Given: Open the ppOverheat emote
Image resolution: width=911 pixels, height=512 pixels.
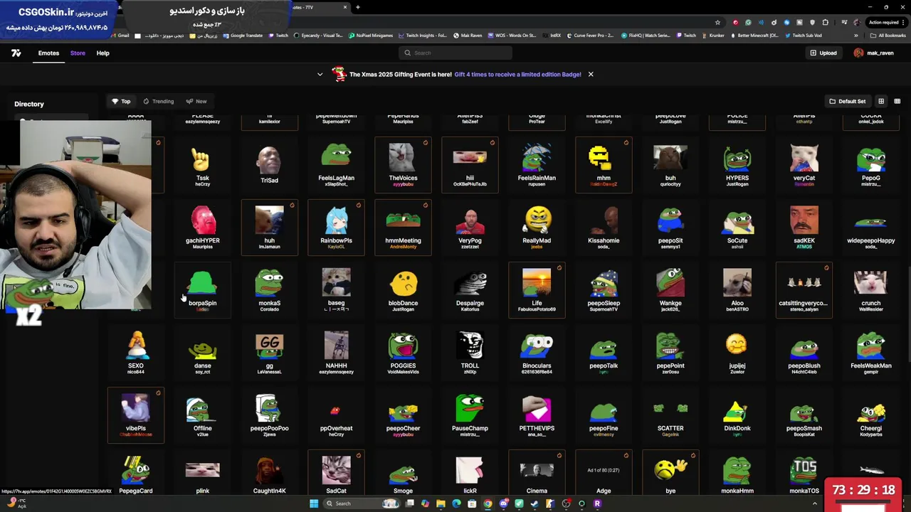Looking at the screenshot, I should (336, 415).
